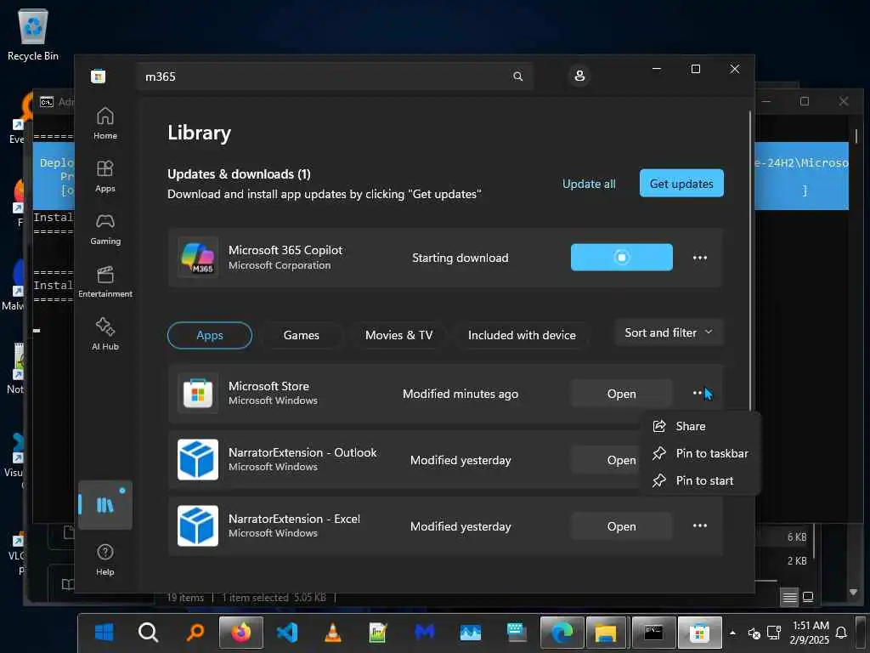Select the Library icon in sidebar

(105, 505)
